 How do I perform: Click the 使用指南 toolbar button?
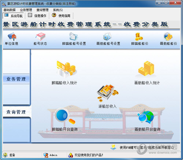point(61,16)
